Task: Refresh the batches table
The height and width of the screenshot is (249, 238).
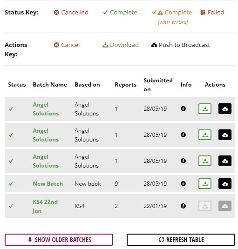Action: [x=181, y=240]
